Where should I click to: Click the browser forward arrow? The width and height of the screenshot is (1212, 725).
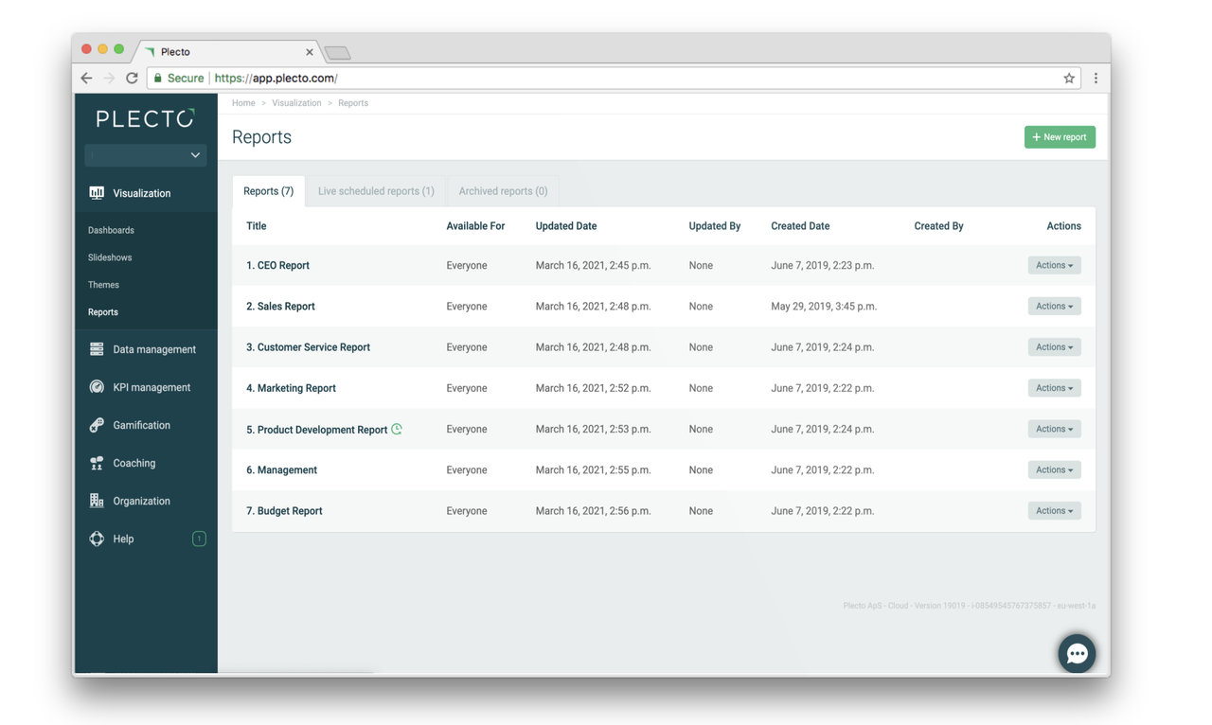pos(109,79)
